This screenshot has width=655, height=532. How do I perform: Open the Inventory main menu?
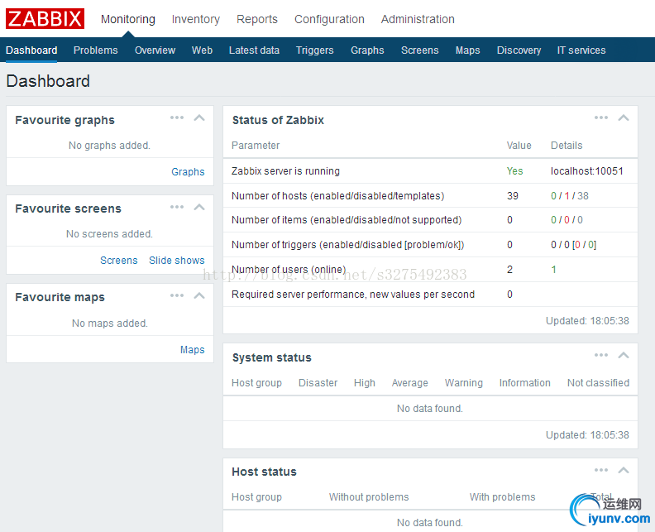pos(195,19)
